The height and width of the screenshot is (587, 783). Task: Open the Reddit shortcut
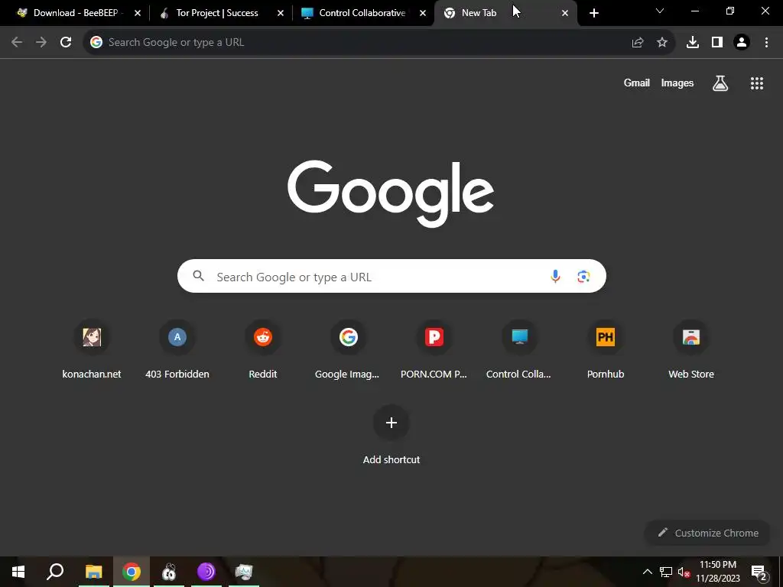(x=263, y=349)
